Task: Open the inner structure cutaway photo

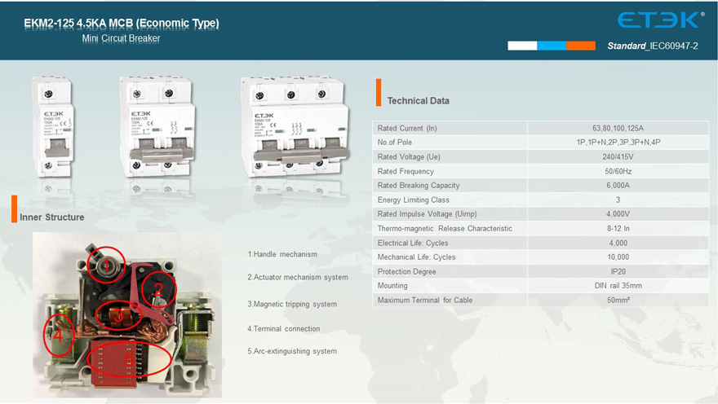Action: click(x=127, y=315)
